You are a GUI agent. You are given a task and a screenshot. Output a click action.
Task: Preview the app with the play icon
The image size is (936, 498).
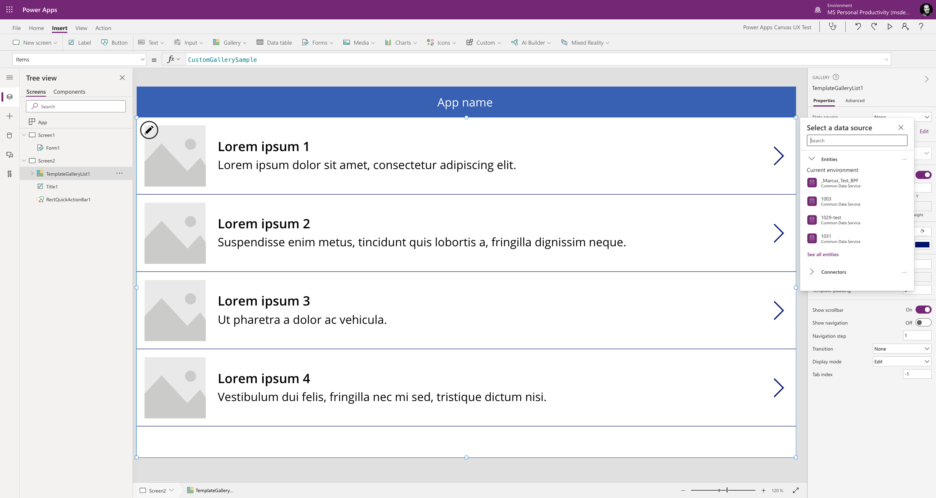890,26
